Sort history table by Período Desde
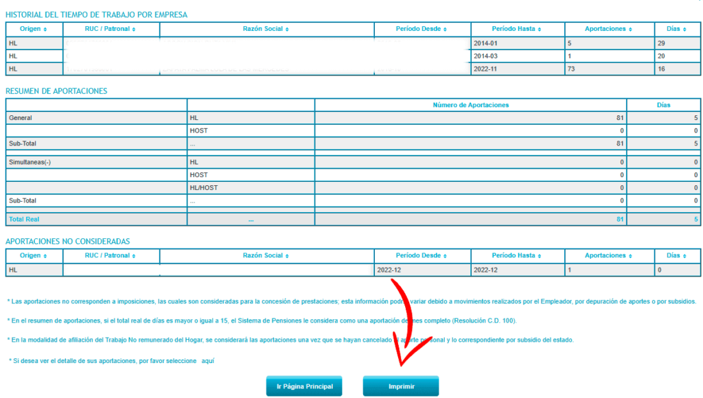 click(x=422, y=29)
